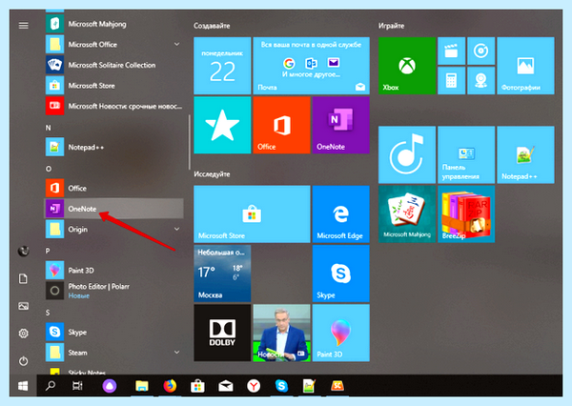Open the Microsoft Store wide tile
This screenshot has width=572, height=406.
[252, 214]
